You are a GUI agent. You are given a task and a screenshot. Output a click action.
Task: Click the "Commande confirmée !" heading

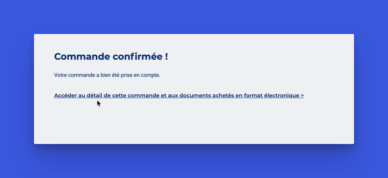tap(111, 57)
